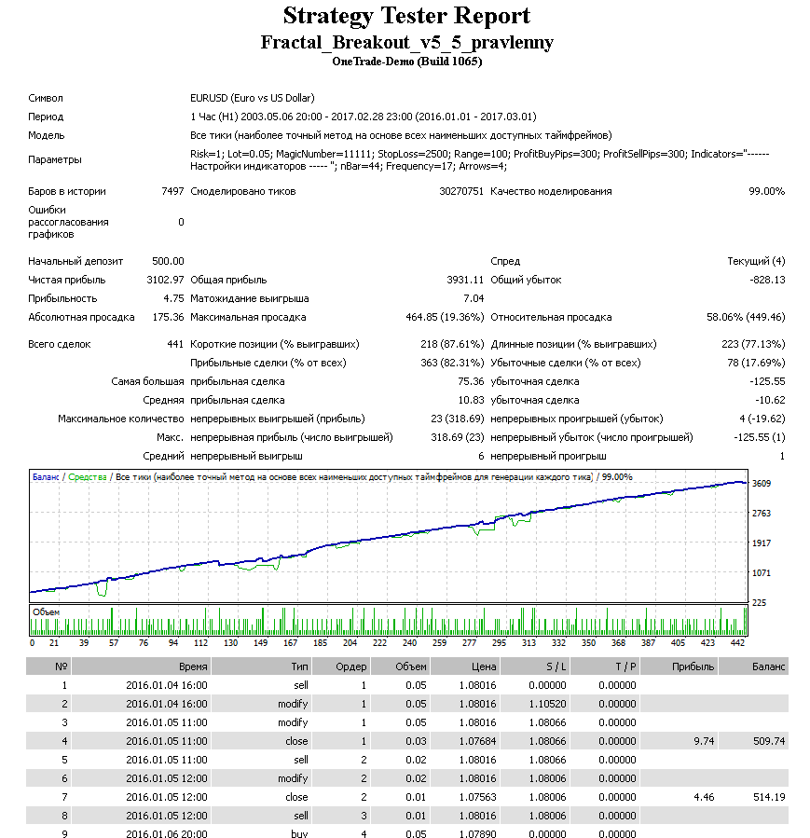The height and width of the screenshot is (838, 810).
Task: Click the Fractal_Breakout_v5_5_pravlenny heading
Action: [x=406, y=42]
